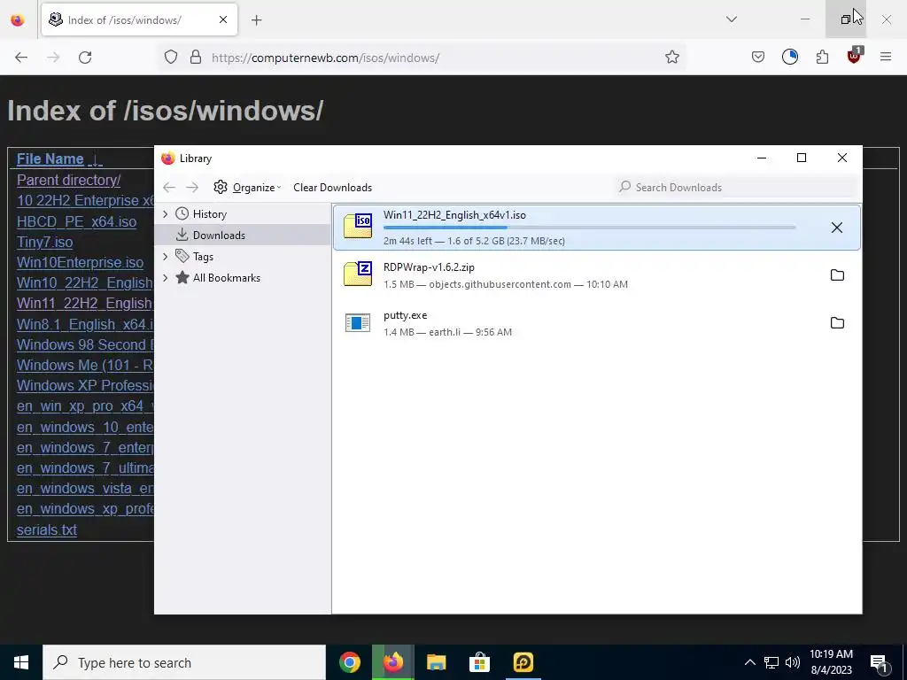The height and width of the screenshot is (680, 907).
Task: Open File Explorer from the taskbar
Action: pos(436,662)
